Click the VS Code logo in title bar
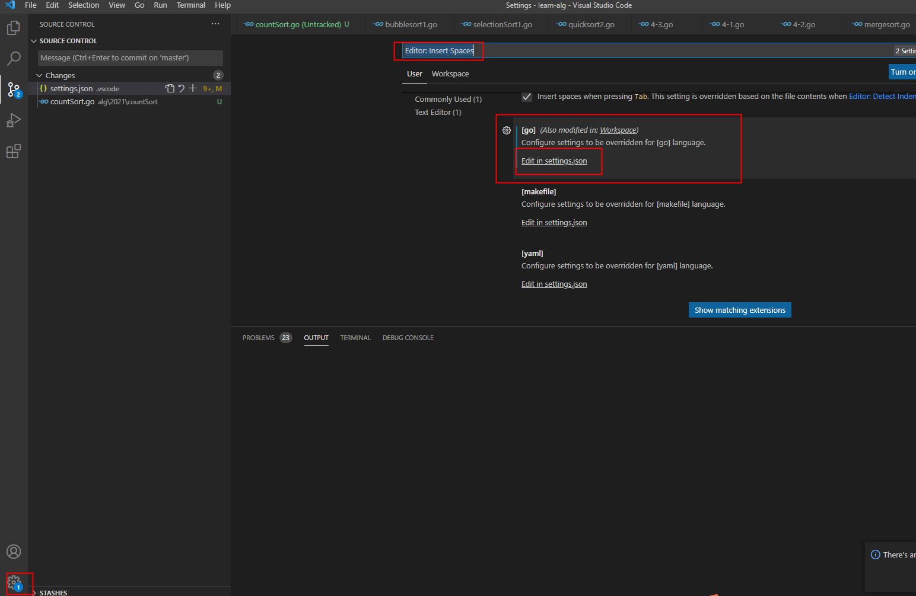The image size is (916, 596). click(x=10, y=5)
